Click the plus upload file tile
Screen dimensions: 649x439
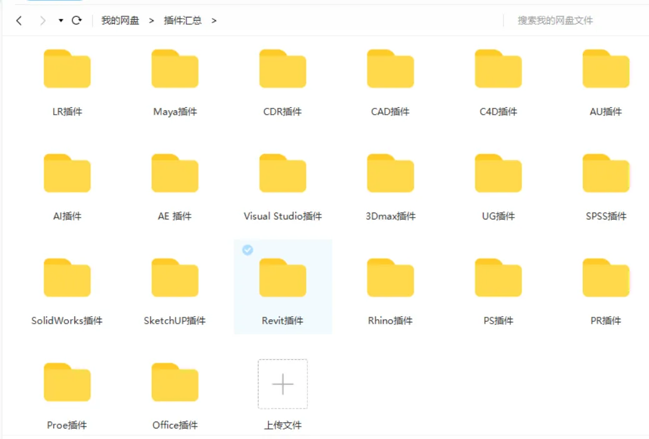283,384
